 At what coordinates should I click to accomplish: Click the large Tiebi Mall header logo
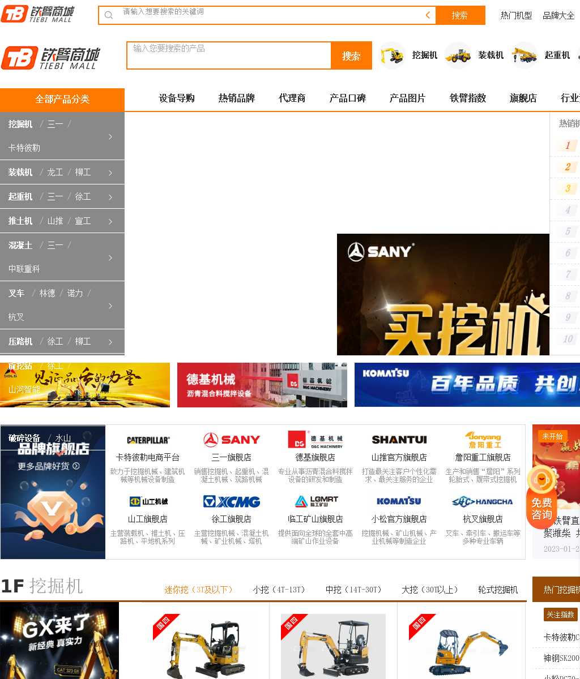pos(51,58)
